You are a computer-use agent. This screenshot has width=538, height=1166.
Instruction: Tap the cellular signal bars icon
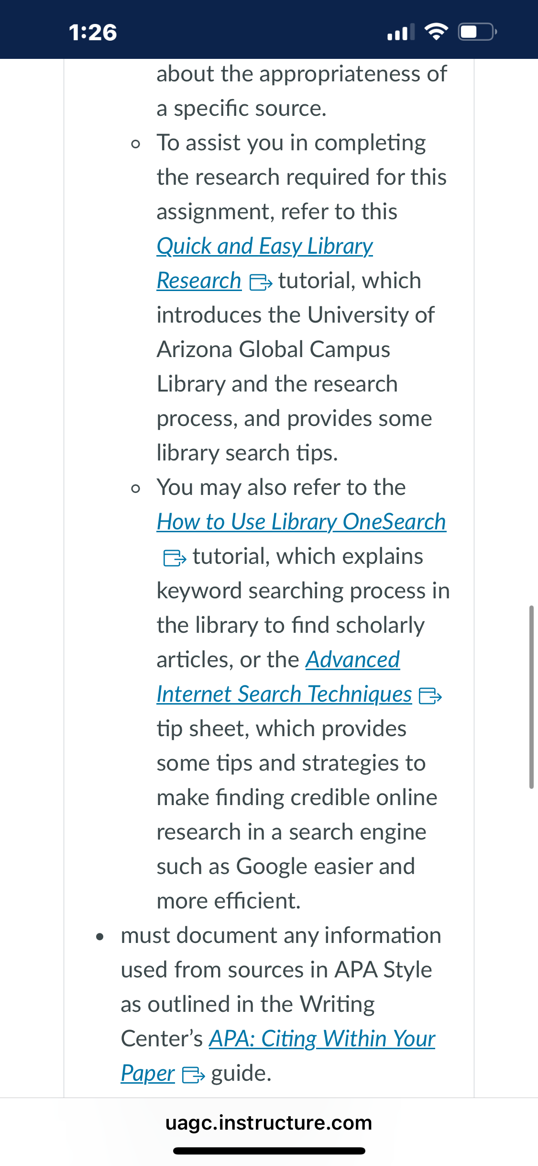[x=401, y=33]
